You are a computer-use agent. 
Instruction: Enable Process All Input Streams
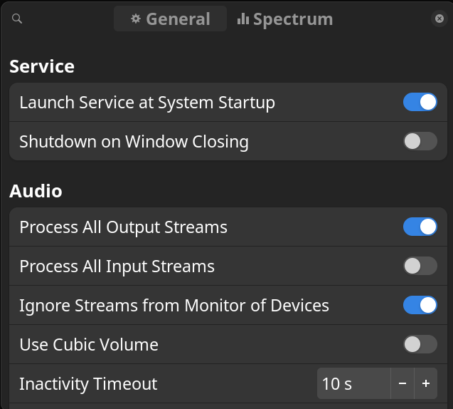420,266
